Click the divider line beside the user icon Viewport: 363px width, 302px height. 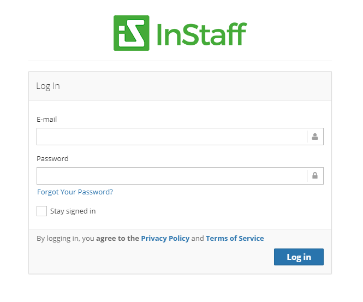[307, 137]
